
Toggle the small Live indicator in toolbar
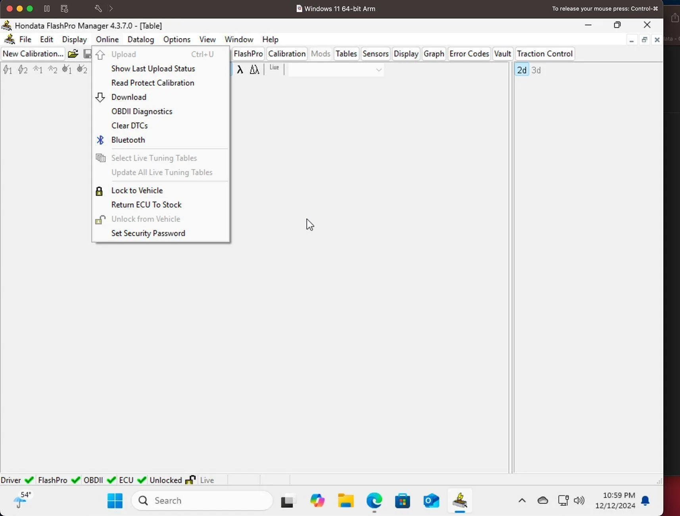pos(274,68)
